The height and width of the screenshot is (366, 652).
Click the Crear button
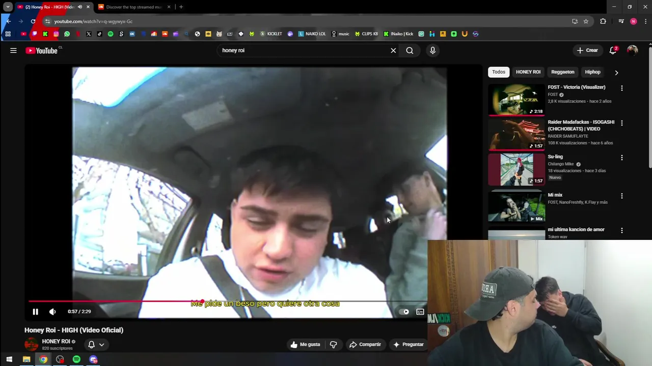point(587,50)
